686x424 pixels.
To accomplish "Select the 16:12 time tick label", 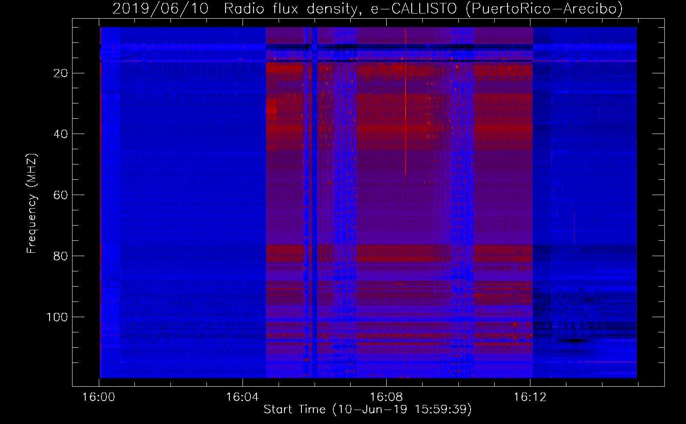I will tap(530, 397).
